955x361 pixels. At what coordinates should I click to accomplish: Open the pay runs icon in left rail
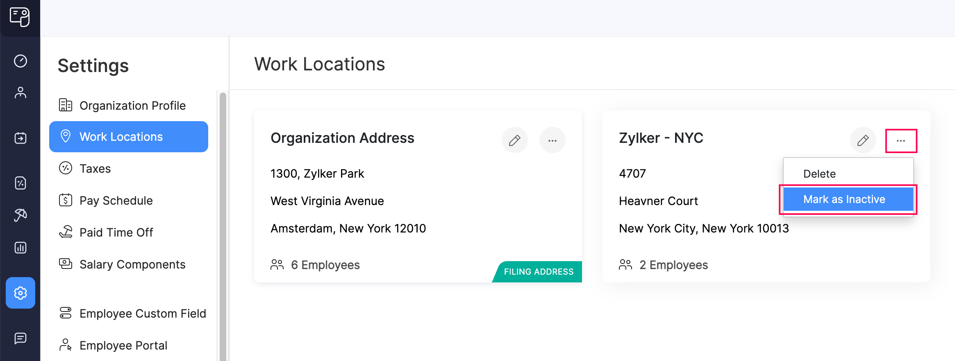[20, 138]
